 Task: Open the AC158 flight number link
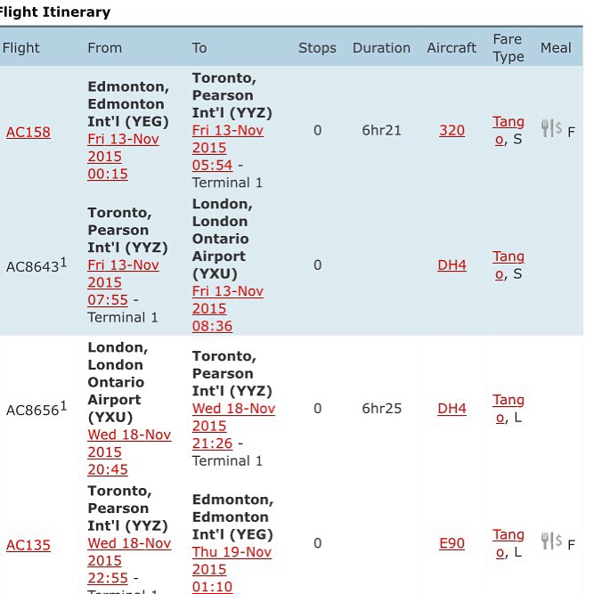coord(28,132)
